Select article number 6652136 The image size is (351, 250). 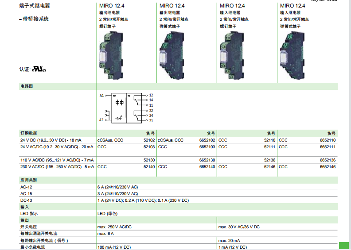pos(328,160)
